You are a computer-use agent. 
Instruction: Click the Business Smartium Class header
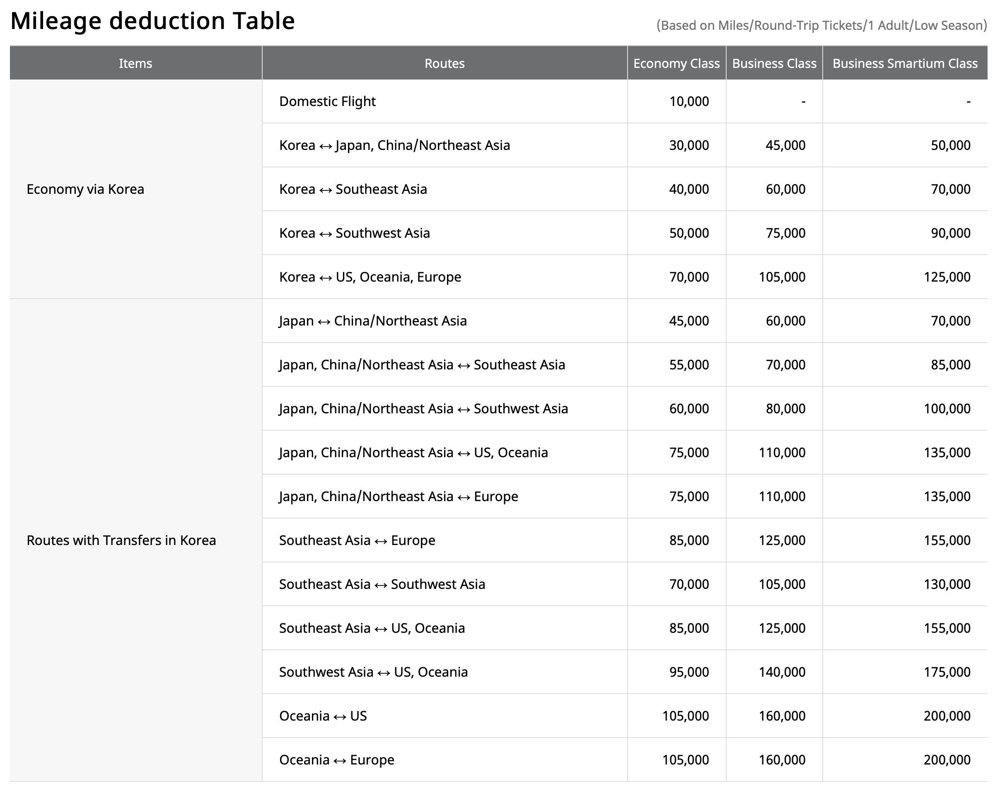905,63
